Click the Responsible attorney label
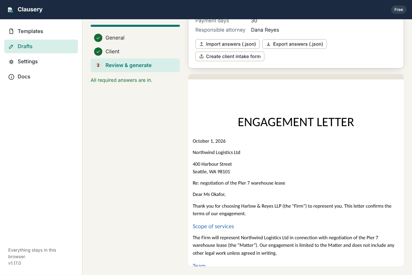The height and width of the screenshot is (275, 412). tap(220, 30)
